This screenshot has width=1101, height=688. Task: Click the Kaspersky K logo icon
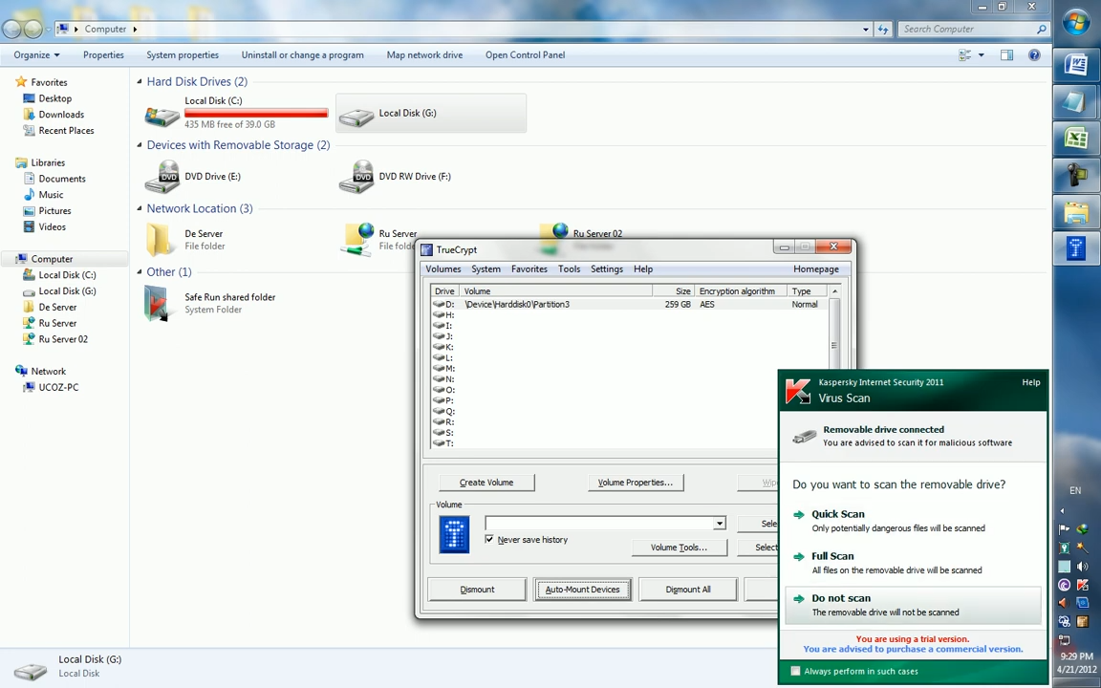tap(798, 390)
